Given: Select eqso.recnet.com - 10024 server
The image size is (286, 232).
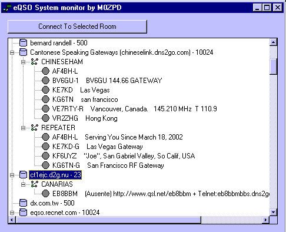Looking at the screenshot, I should [65, 213].
